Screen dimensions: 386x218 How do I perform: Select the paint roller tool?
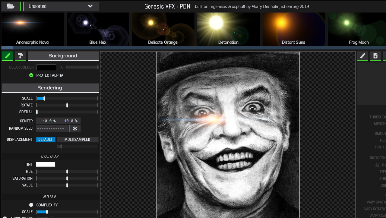click(x=20, y=56)
